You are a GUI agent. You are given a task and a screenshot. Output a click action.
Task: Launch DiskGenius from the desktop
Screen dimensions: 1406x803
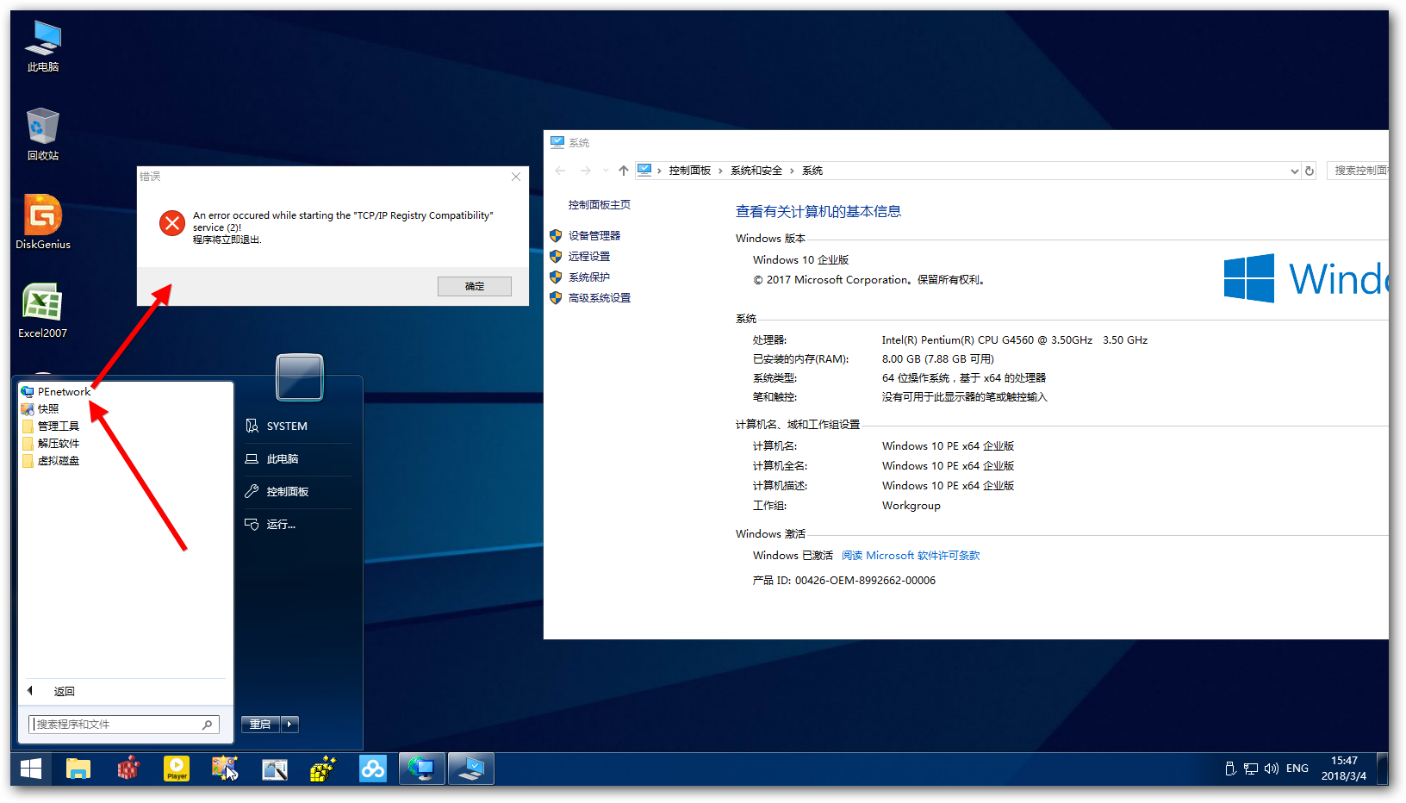43,222
